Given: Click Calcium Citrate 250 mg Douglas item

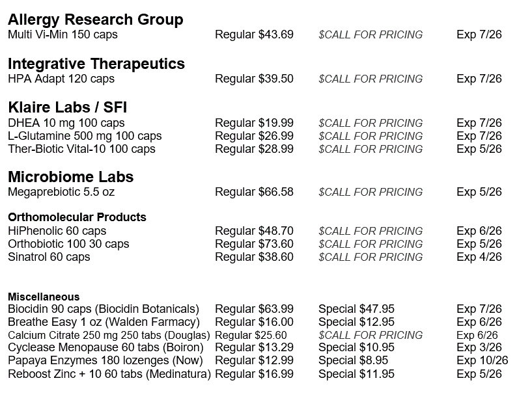Looking at the screenshot, I should (x=109, y=335).
